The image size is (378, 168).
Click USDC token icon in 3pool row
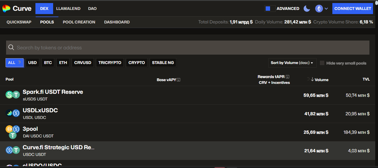16,129
